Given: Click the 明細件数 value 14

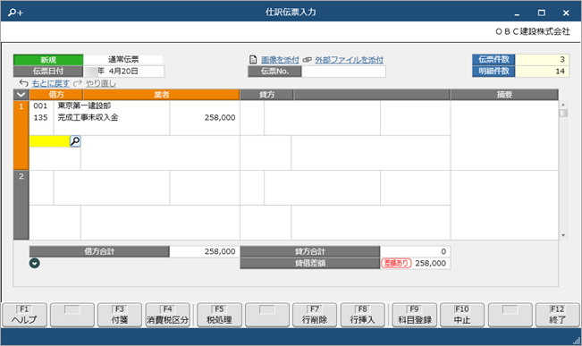Looking at the screenshot, I should [542, 72].
